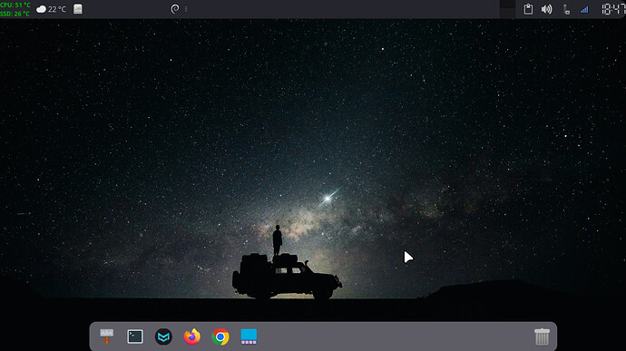Click the panel separator handle beside Debian menu
The width and height of the screenshot is (626, 351).
click(x=186, y=9)
